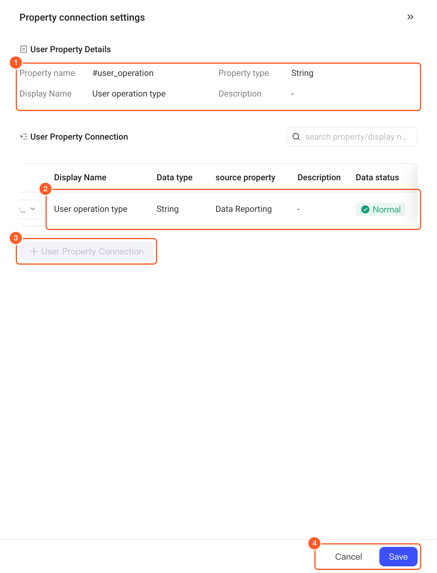Screen dimensions: 437x573
Task: Click the plus icon on User Property Connection
Action: [34, 251]
